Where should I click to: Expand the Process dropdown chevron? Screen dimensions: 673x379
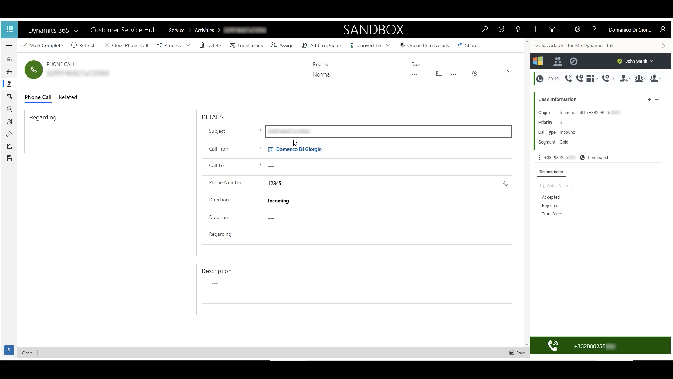click(188, 45)
